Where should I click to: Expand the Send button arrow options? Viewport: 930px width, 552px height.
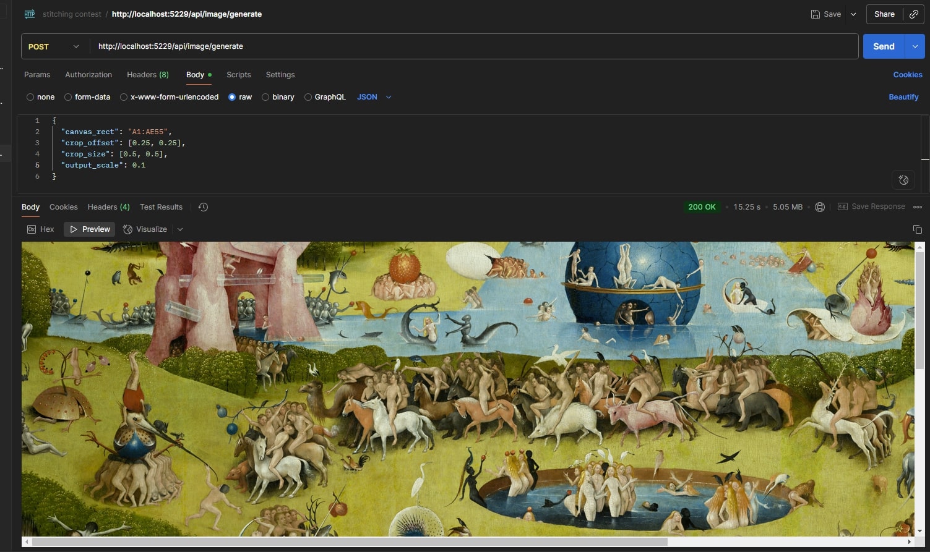(x=915, y=46)
